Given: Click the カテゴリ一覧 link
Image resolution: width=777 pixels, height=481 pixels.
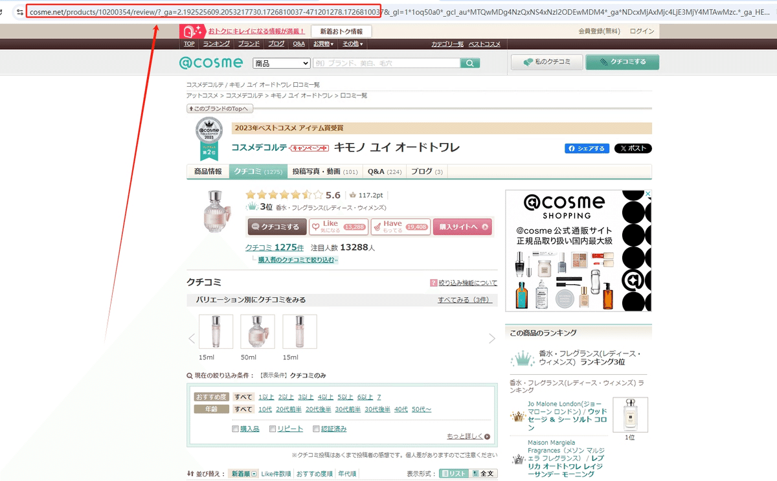Looking at the screenshot, I should pyautogui.click(x=447, y=44).
